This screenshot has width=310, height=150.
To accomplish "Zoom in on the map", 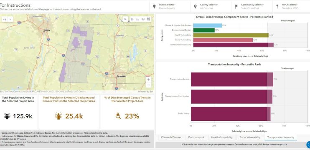I will click(x=149, y=80).
